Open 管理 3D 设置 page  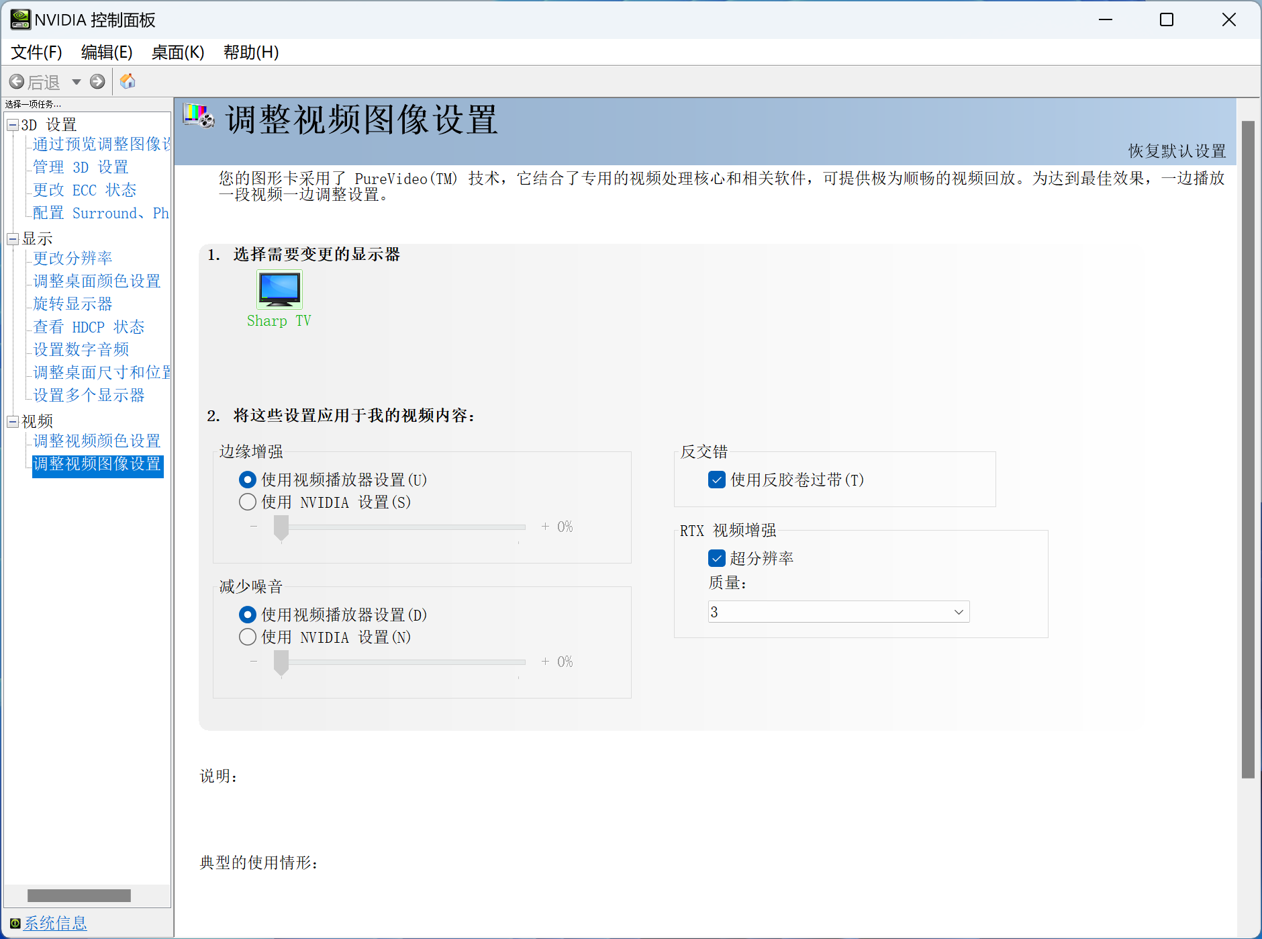click(x=81, y=167)
